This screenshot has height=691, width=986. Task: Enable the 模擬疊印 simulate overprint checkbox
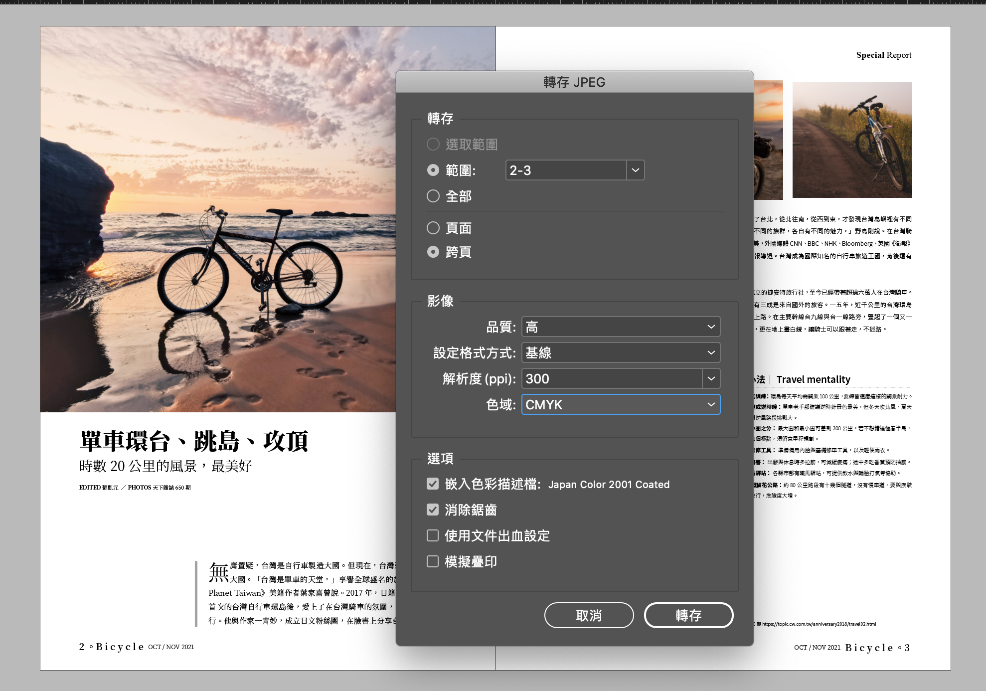coord(433,562)
